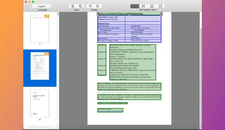Select the blue table zone at 'Editorial Board'
This screenshot has width=225, height=130.
pyautogui.click(x=129, y=29)
